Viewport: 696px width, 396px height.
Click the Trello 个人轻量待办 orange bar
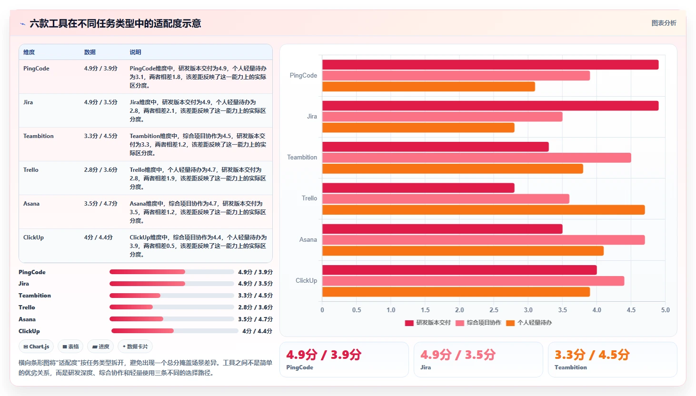[484, 210]
